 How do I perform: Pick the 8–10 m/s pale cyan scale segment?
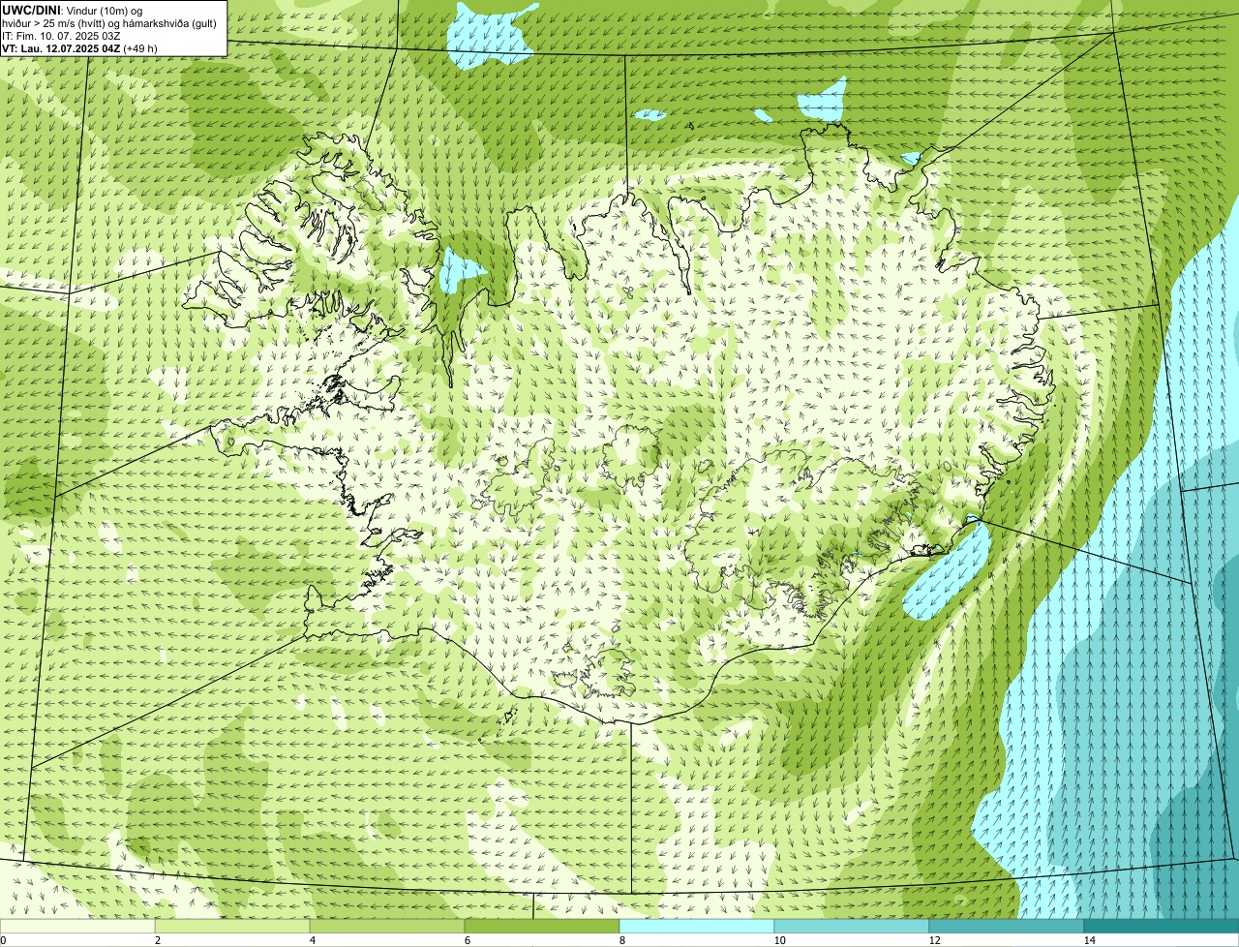pyautogui.click(x=697, y=927)
